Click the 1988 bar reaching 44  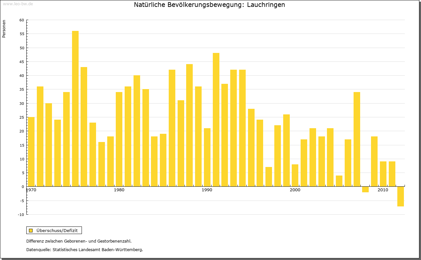(189, 125)
